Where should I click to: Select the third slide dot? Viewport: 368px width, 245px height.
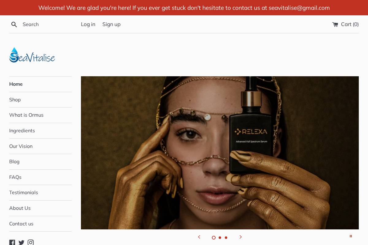(226, 238)
